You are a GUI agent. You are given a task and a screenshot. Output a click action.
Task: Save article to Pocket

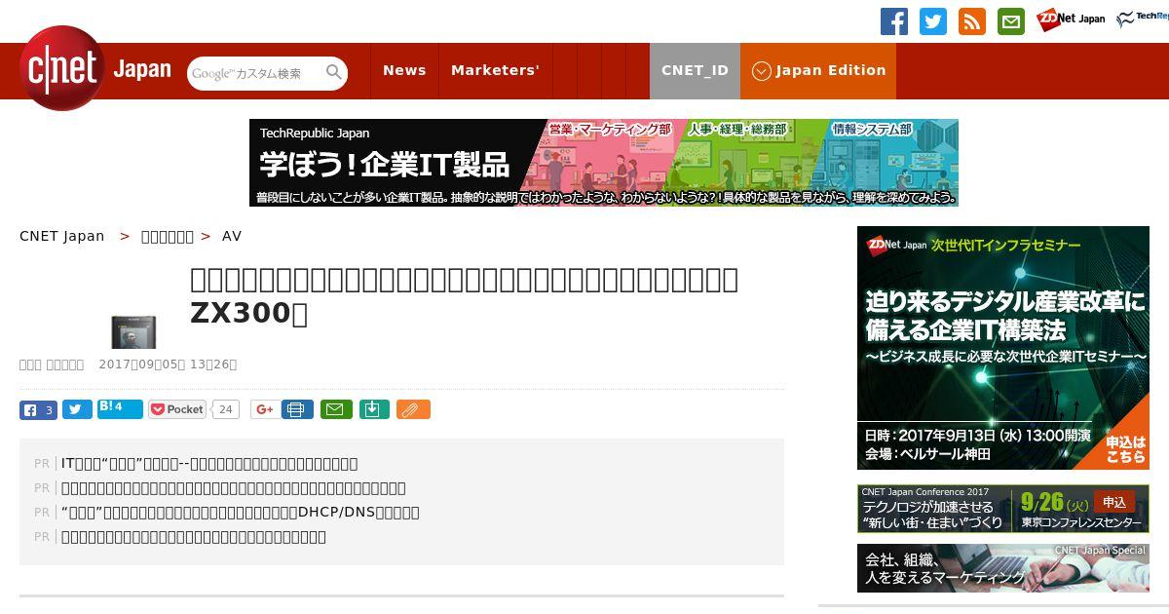[177, 409]
